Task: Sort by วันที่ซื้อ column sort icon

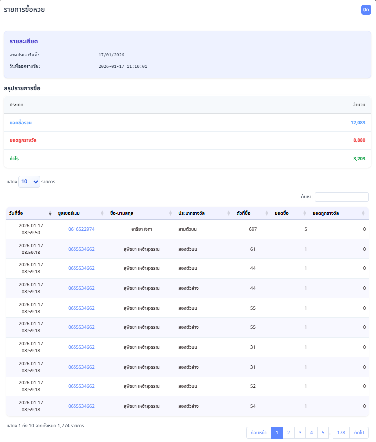Action: click(50, 213)
